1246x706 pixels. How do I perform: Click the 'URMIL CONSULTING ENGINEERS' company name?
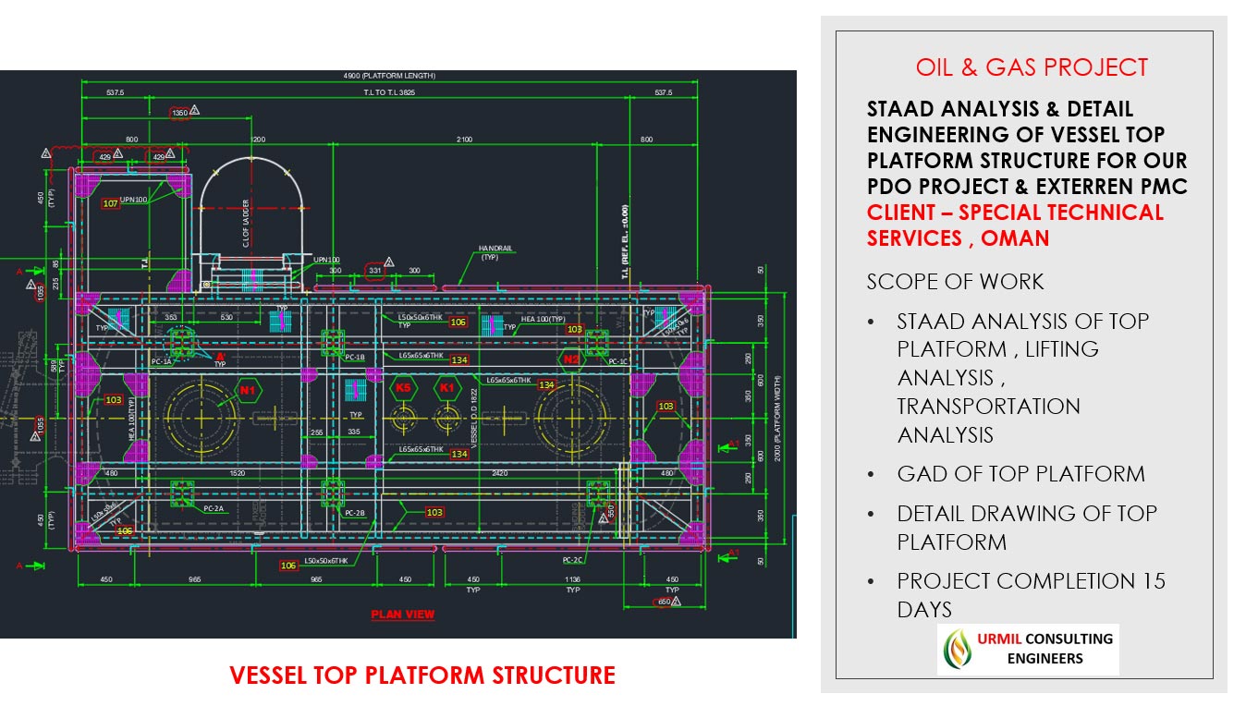pos(1044,648)
